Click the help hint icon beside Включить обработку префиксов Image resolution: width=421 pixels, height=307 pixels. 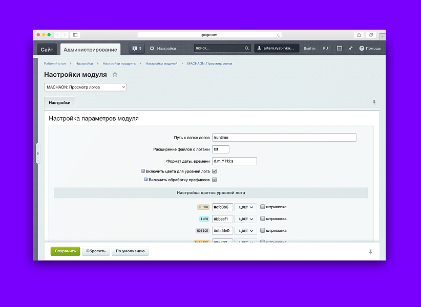145,180
